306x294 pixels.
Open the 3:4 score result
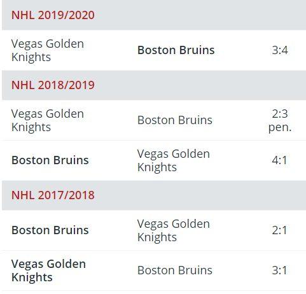(x=280, y=50)
